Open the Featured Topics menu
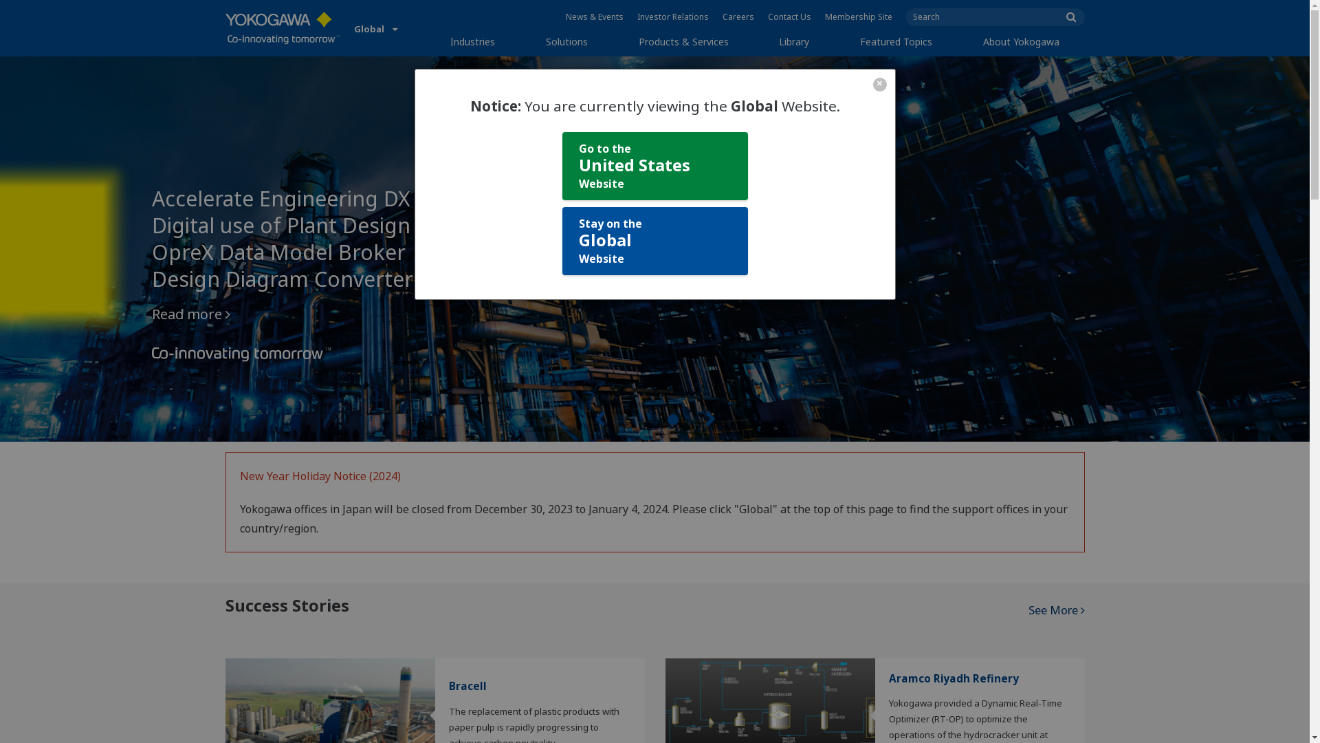 [896, 42]
